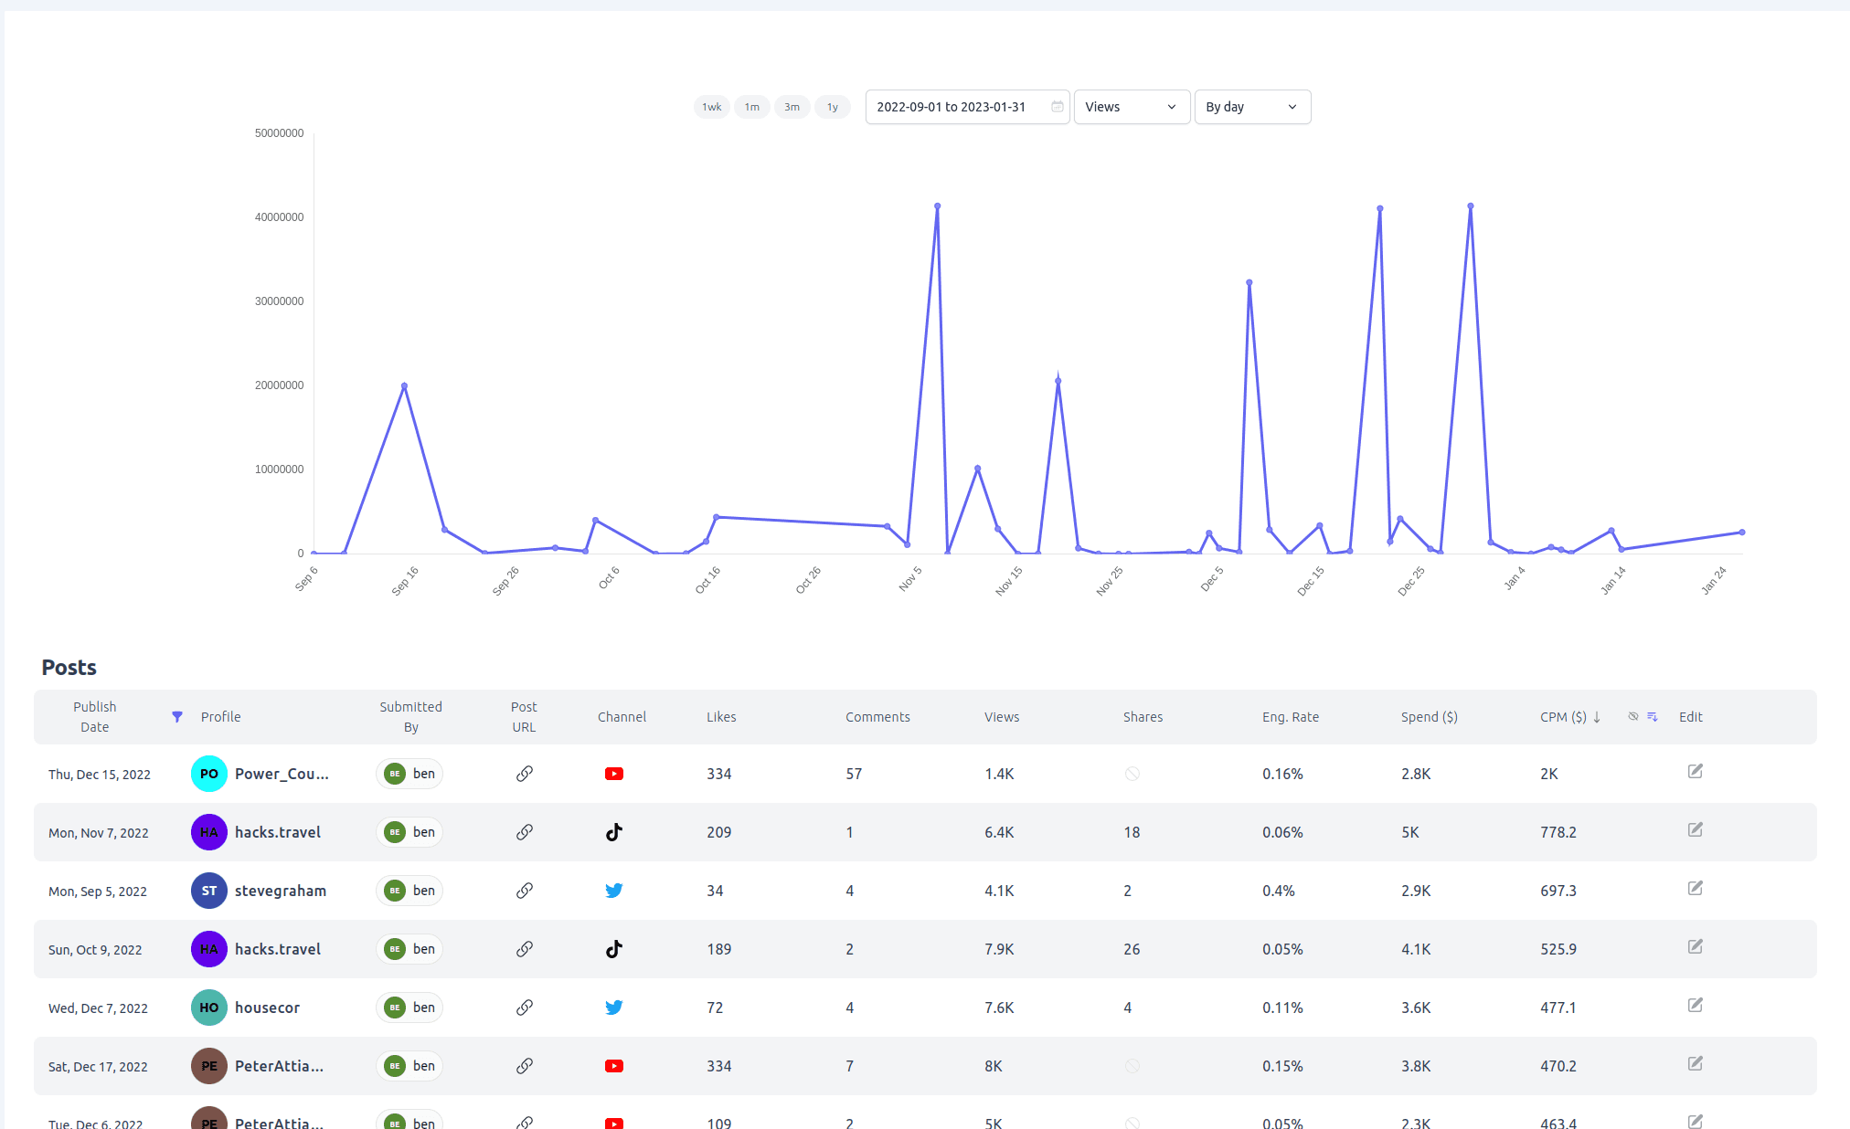Image resolution: width=1850 pixels, height=1129 pixels.
Task: Click TikTok channel icon in Nov 7 row
Action: [x=614, y=832]
